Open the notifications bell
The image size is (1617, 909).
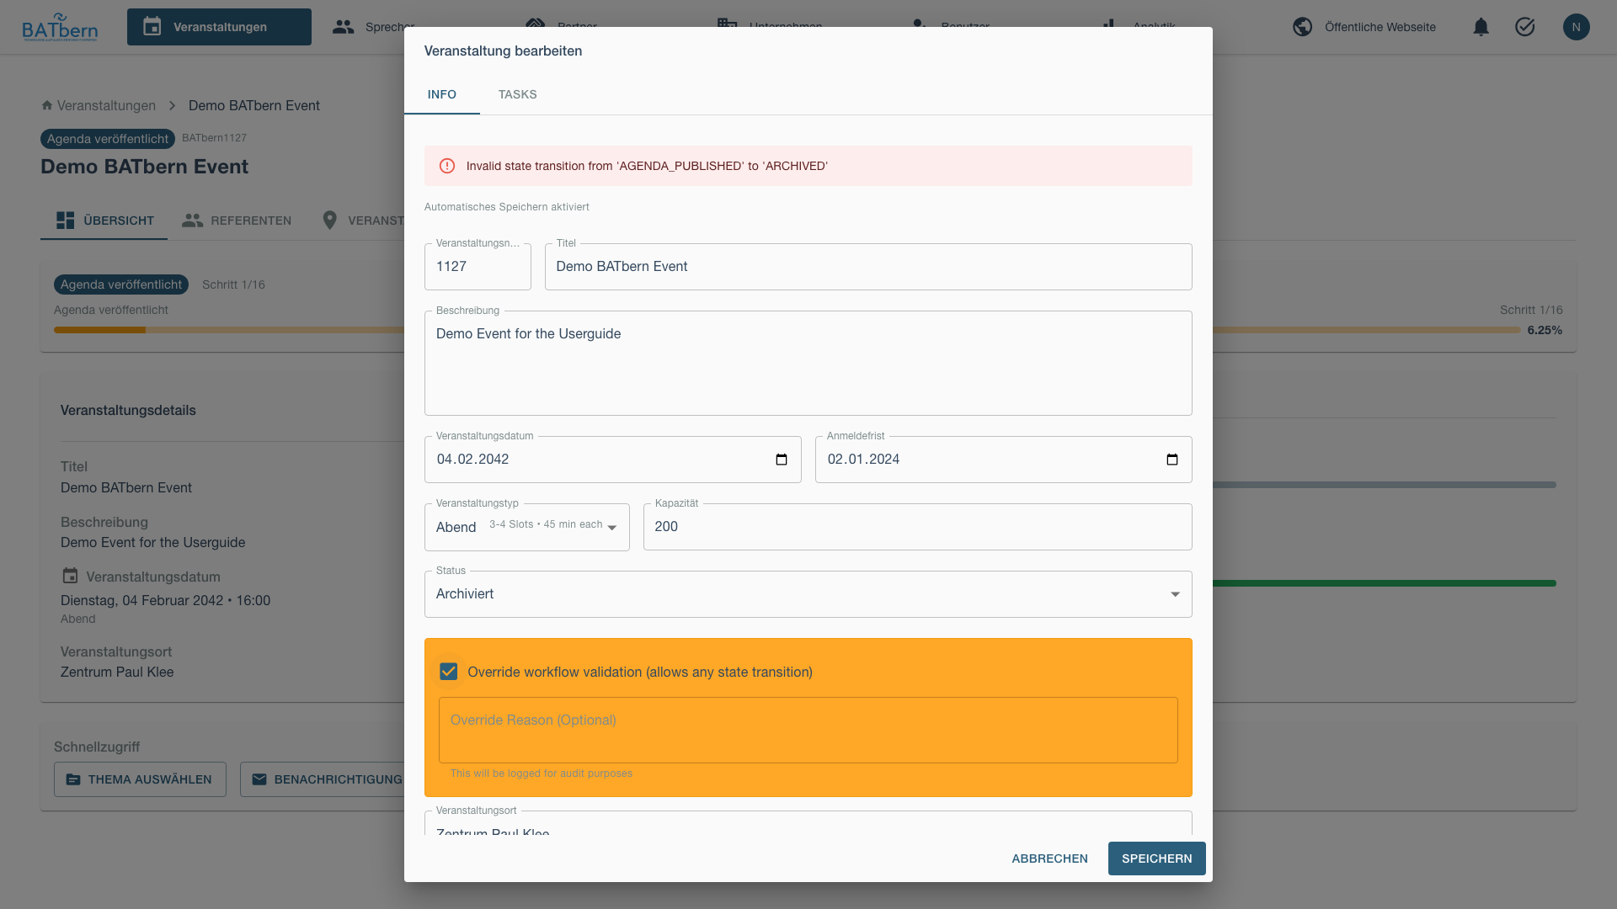(1481, 27)
